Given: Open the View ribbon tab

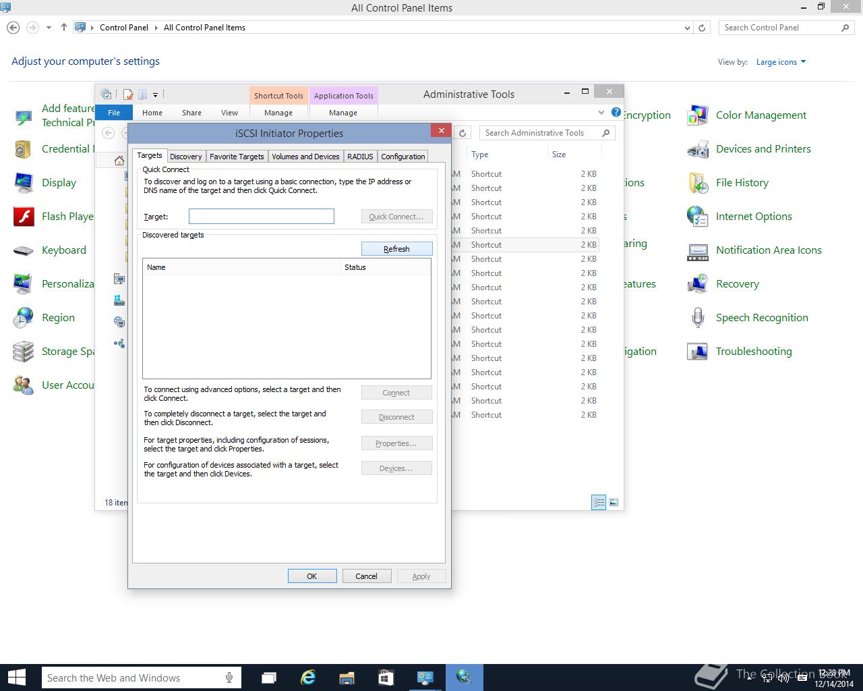Looking at the screenshot, I should (229, 113).
